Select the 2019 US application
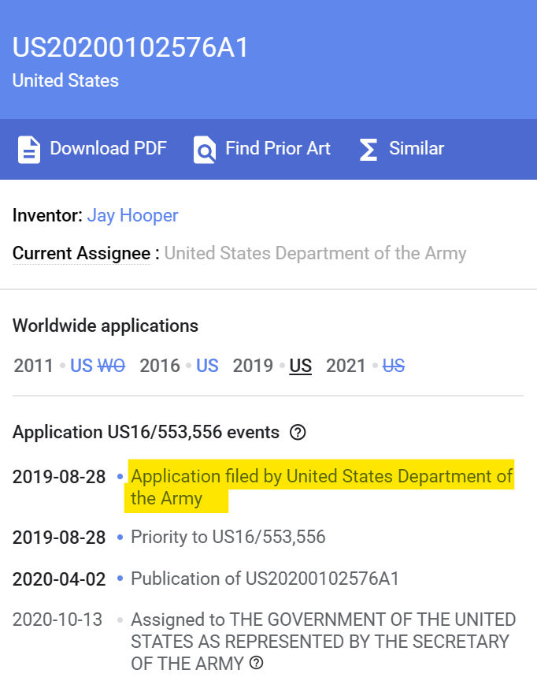 300,366
